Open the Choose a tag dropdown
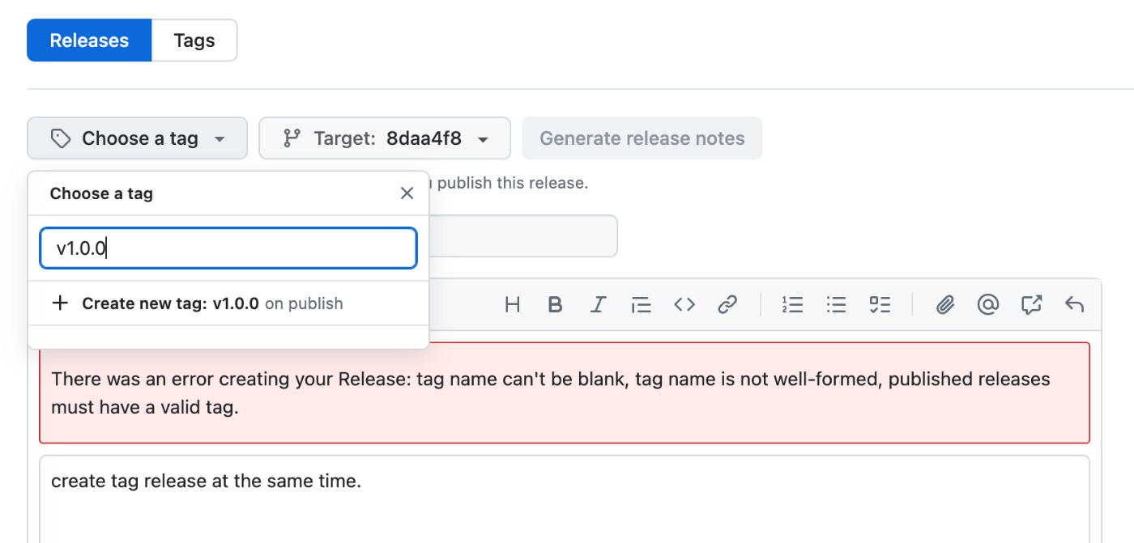This screenshot has height=543, width=1134. tap(137, 138)
